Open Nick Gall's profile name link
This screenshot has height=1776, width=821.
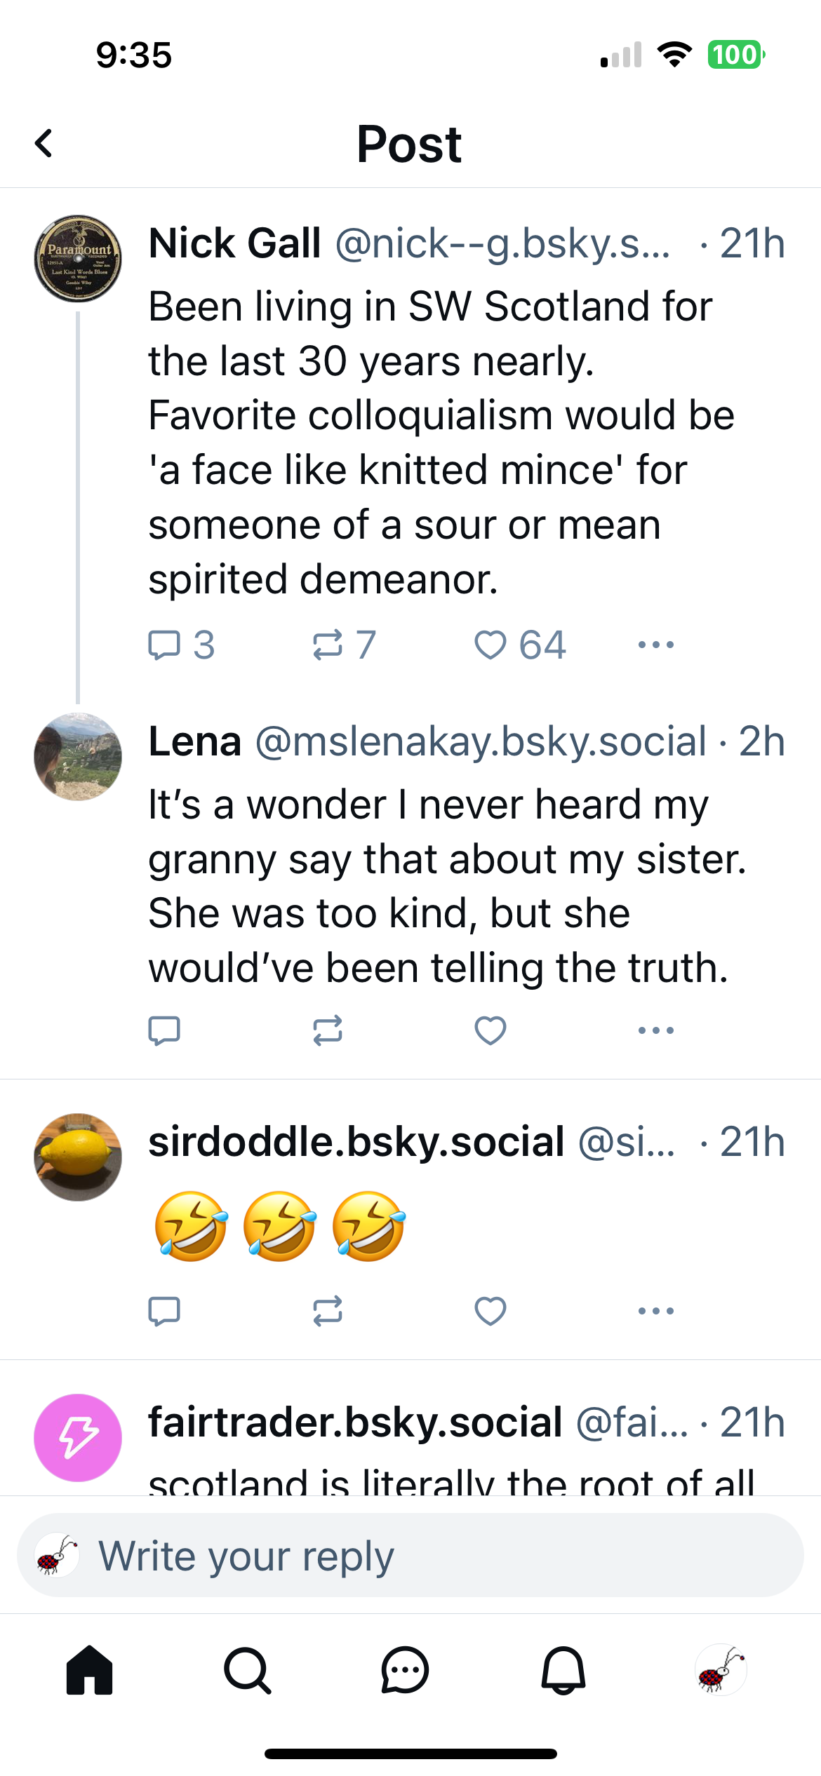pos(234,243)
